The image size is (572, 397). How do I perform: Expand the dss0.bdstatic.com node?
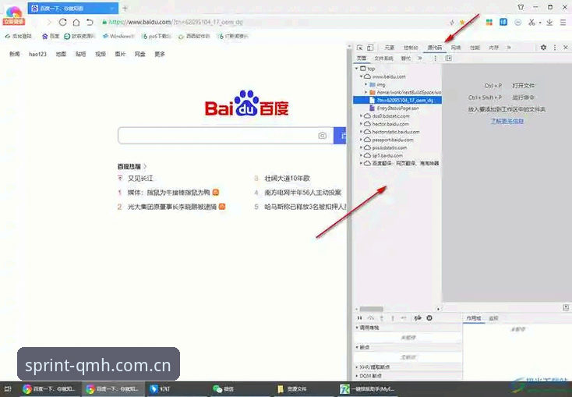(x=361, y=116)
